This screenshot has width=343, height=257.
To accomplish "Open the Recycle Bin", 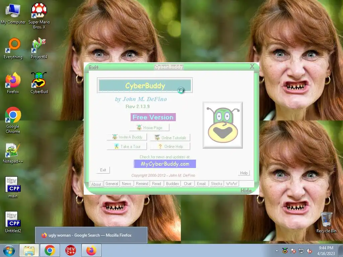I will (x=326, y=222).
